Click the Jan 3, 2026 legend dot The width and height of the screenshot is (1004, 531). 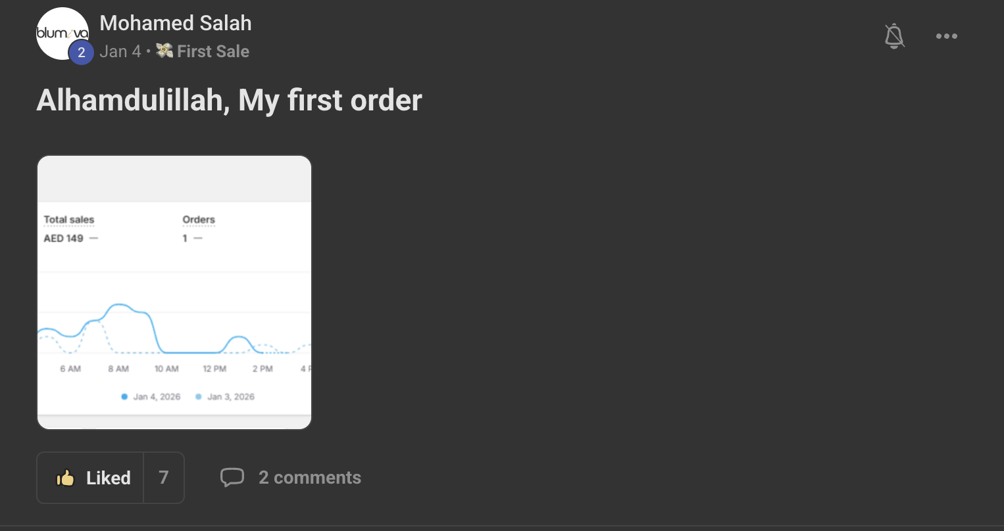pos(198,397)
